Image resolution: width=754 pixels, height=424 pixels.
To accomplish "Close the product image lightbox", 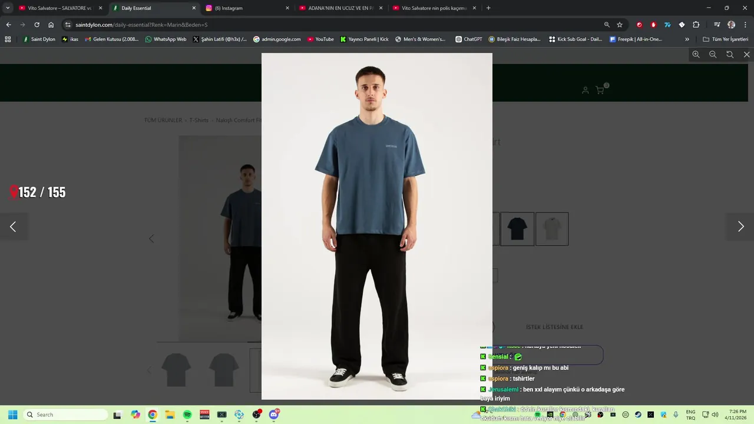I will [746, 54].
